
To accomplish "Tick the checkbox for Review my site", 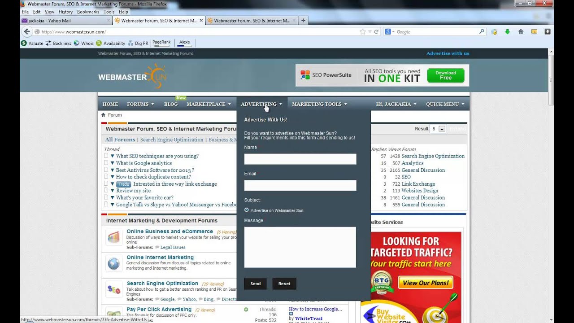I will coord(106,190).
